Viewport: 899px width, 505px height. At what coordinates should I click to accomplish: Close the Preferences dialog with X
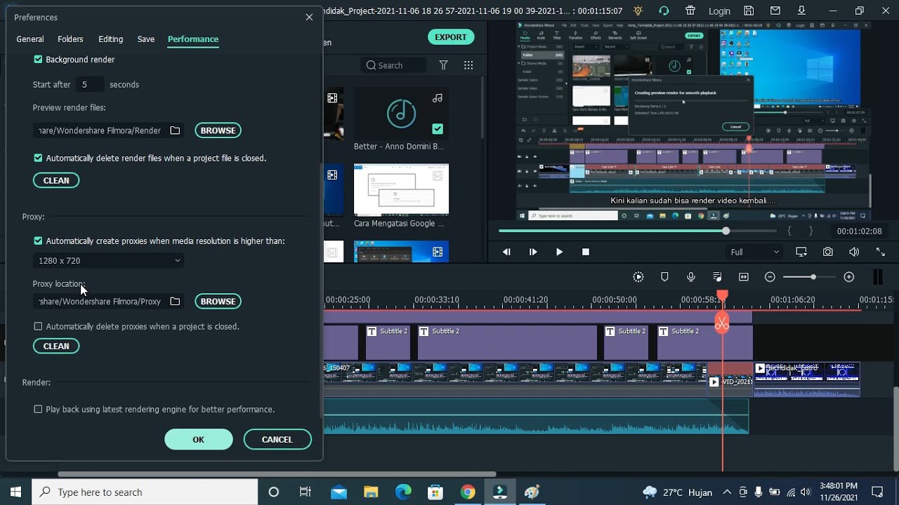(309, 17)
